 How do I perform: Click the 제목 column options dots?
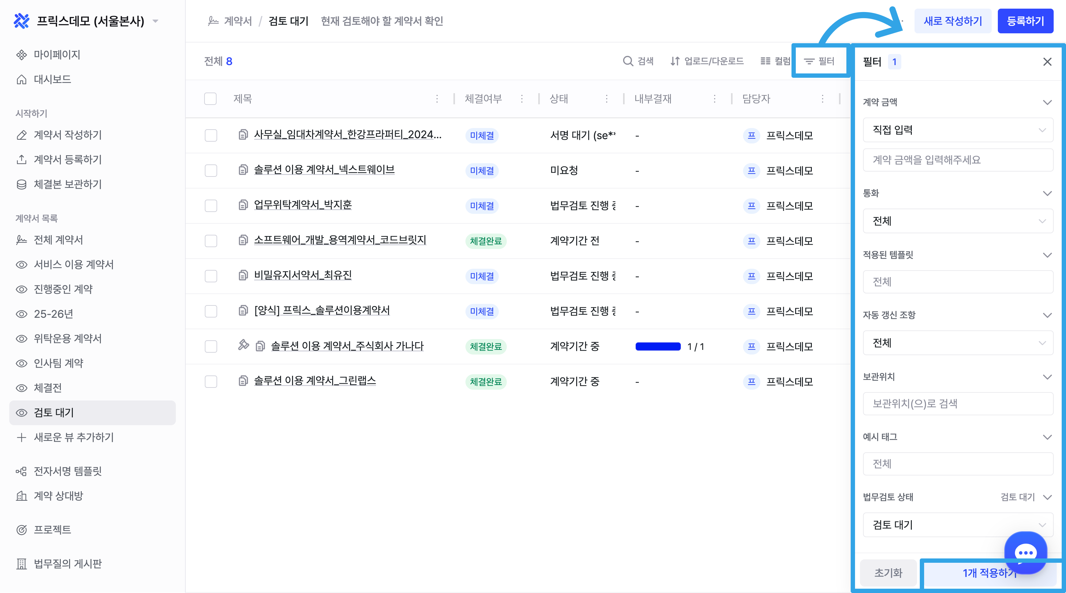click(437, 98)
